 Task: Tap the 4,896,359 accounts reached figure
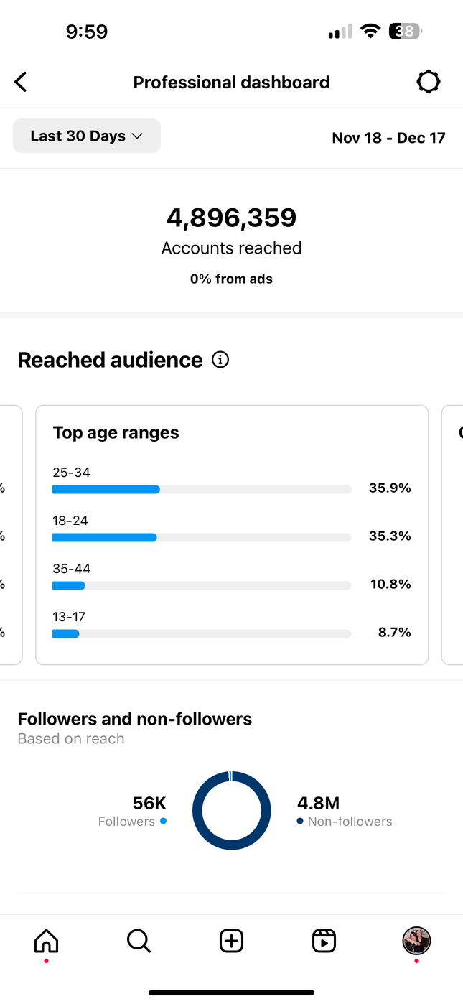click(231, 218)
